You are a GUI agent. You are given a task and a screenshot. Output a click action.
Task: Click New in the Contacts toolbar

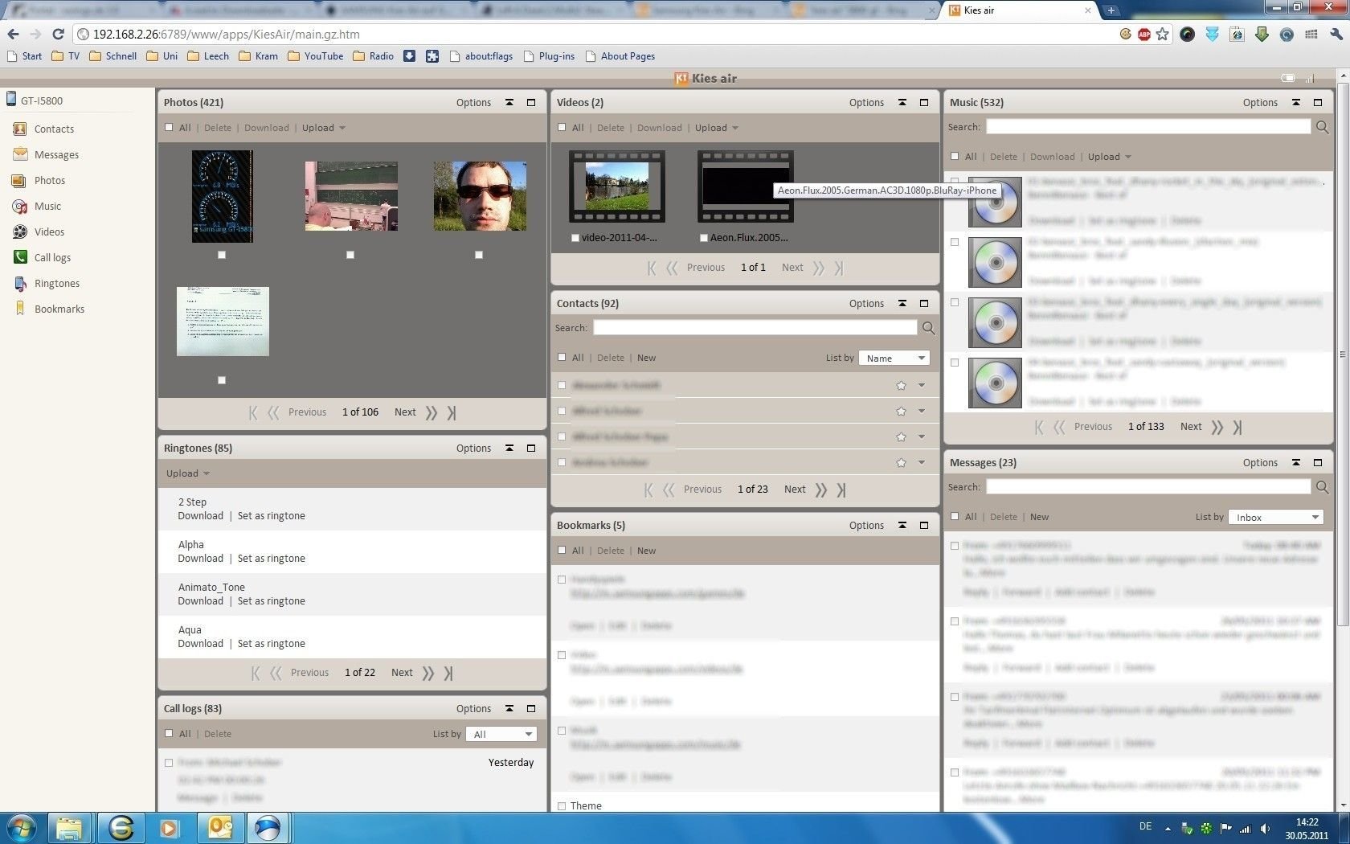[x=646, y=358]
